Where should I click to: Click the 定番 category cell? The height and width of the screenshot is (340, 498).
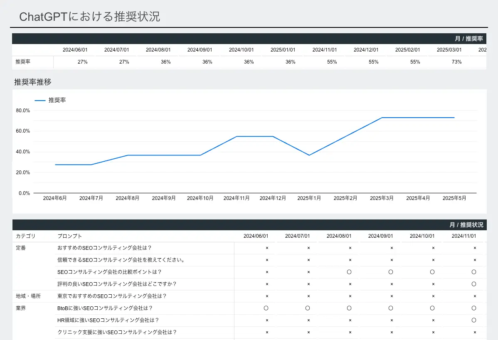[x=21, y=248]
